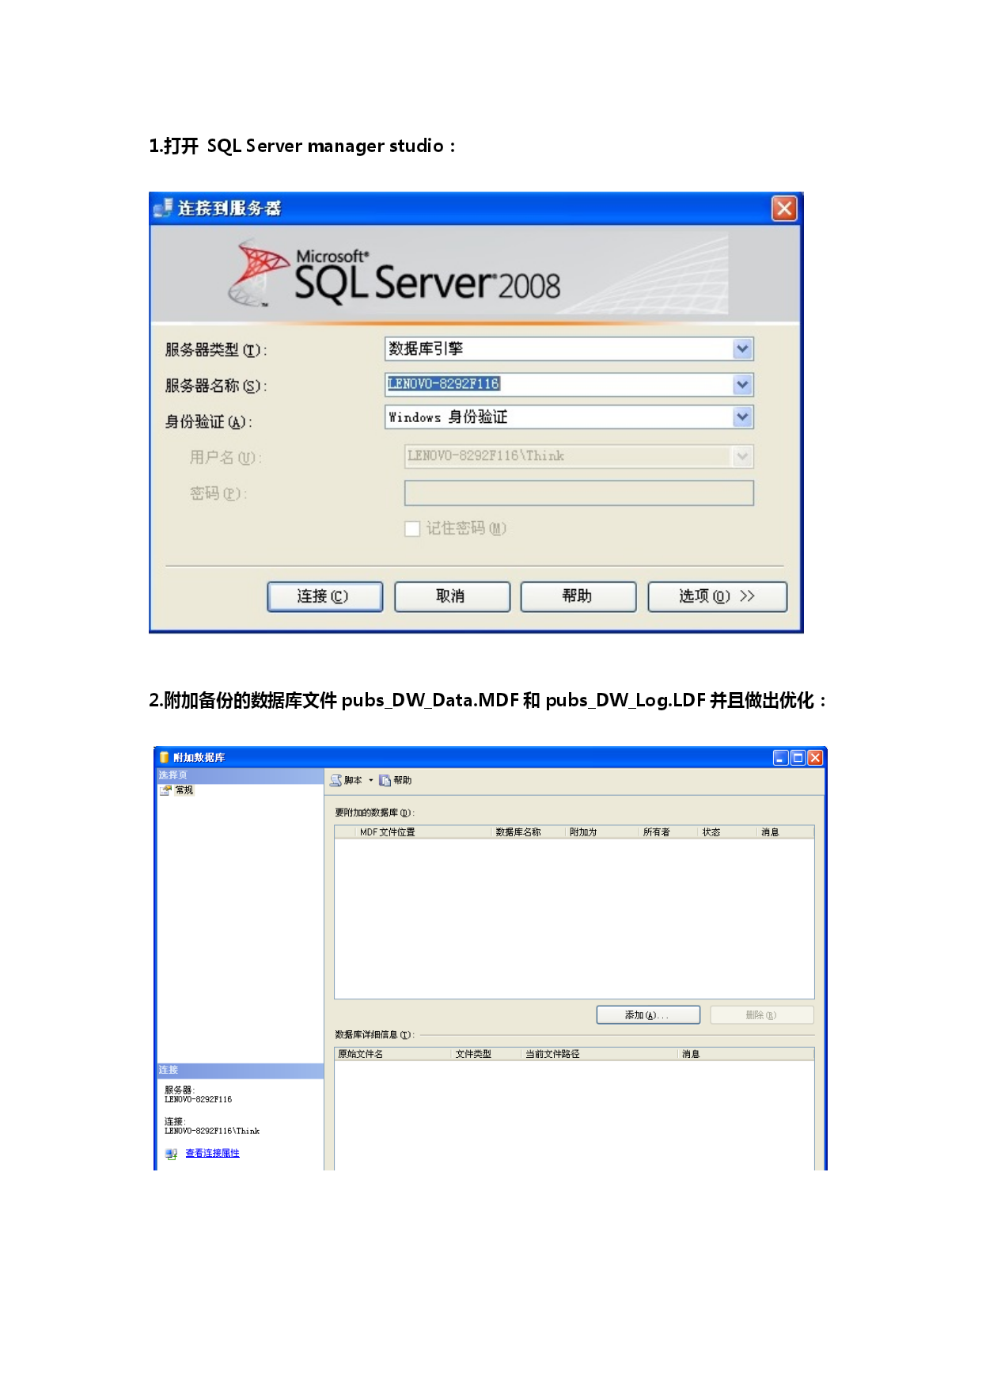Click the Add (添加) button
The width and height of the screenshot is (982, 1389).
point(648,1015)
